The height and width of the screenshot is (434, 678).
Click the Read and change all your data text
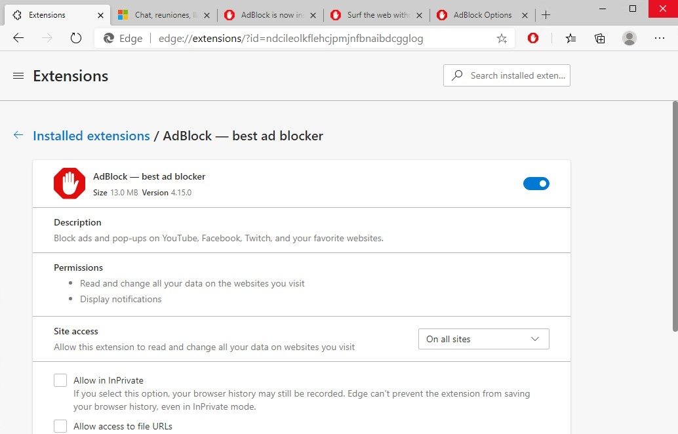click(192, 284)
